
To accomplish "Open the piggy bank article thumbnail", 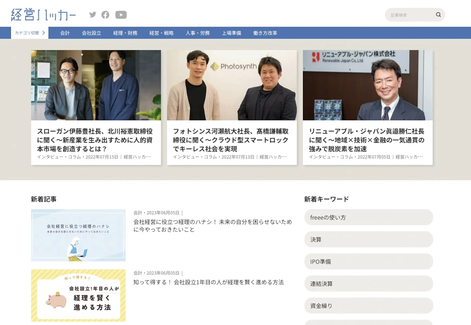I will 78,295.
